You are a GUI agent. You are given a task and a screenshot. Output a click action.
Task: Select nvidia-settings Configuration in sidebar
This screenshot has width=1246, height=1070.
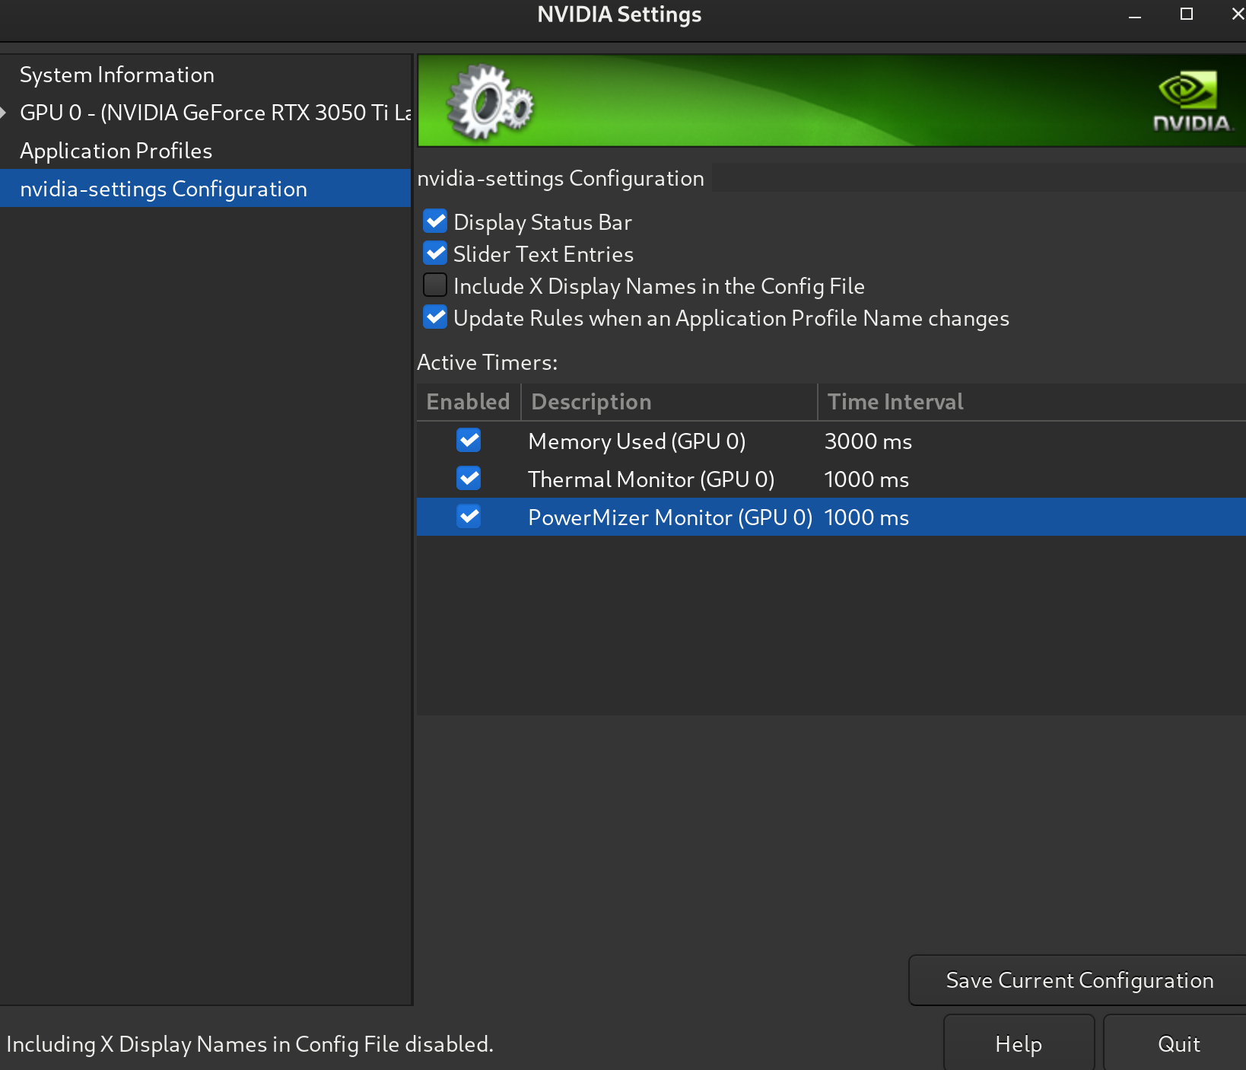tap(205, 188)
